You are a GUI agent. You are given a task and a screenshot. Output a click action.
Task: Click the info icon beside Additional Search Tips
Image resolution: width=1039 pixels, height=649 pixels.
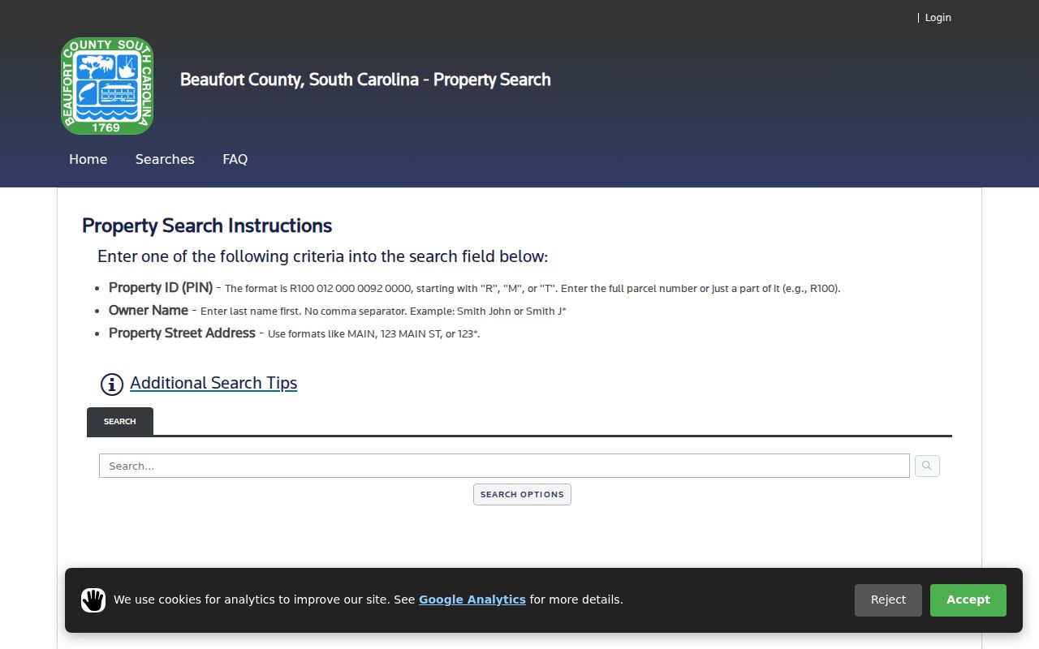coord(112,384)
